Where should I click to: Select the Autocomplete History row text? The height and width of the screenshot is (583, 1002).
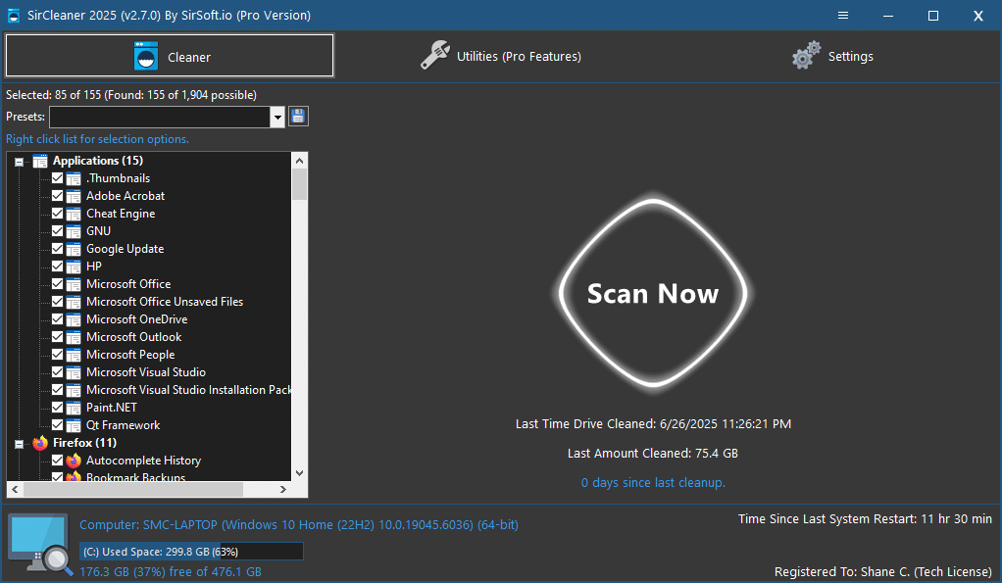click(x=143, y=461)
